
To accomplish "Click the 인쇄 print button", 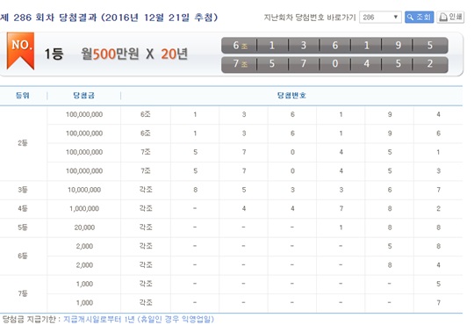I will click(450, 18).
